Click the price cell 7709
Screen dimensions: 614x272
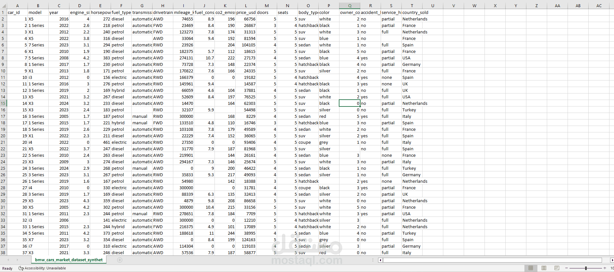pos(246,214)
